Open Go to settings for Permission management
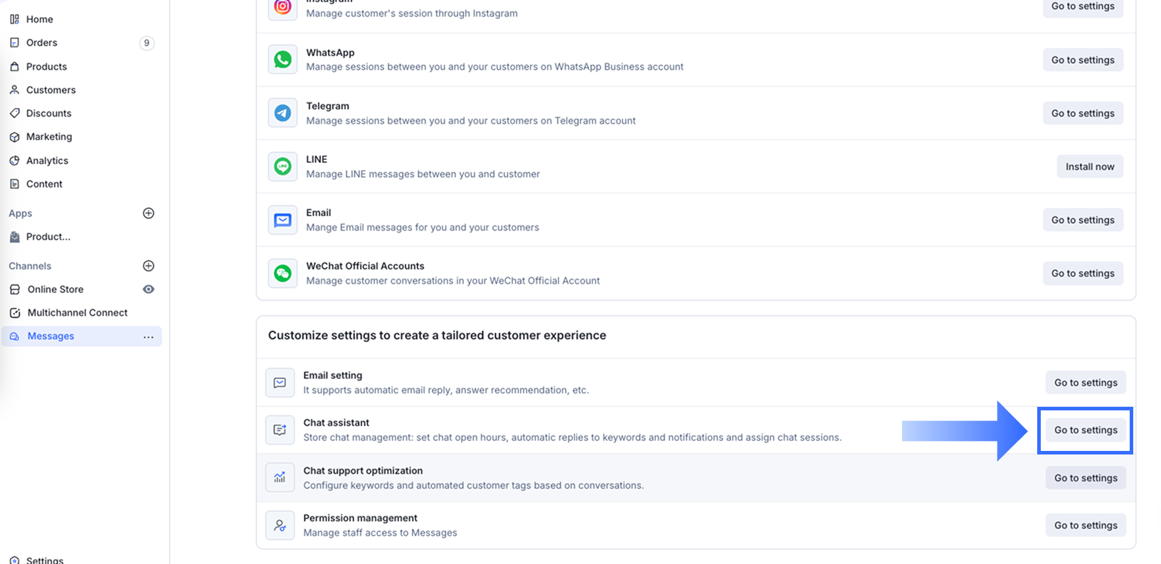This screenshot has width=1161, height=564. point(1086,526)
